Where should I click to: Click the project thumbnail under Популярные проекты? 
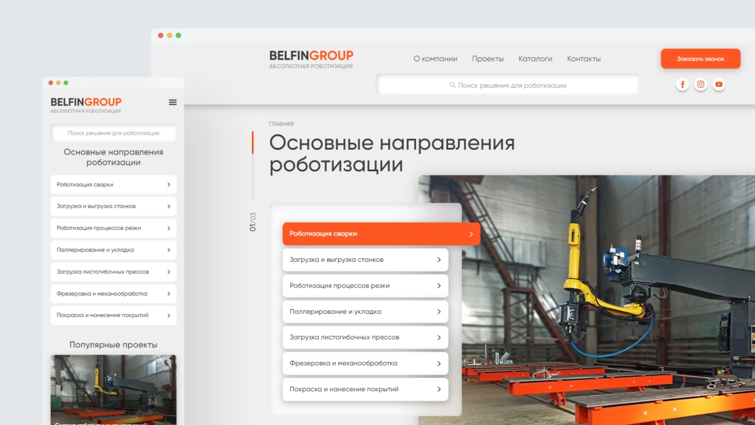(113, 389)
